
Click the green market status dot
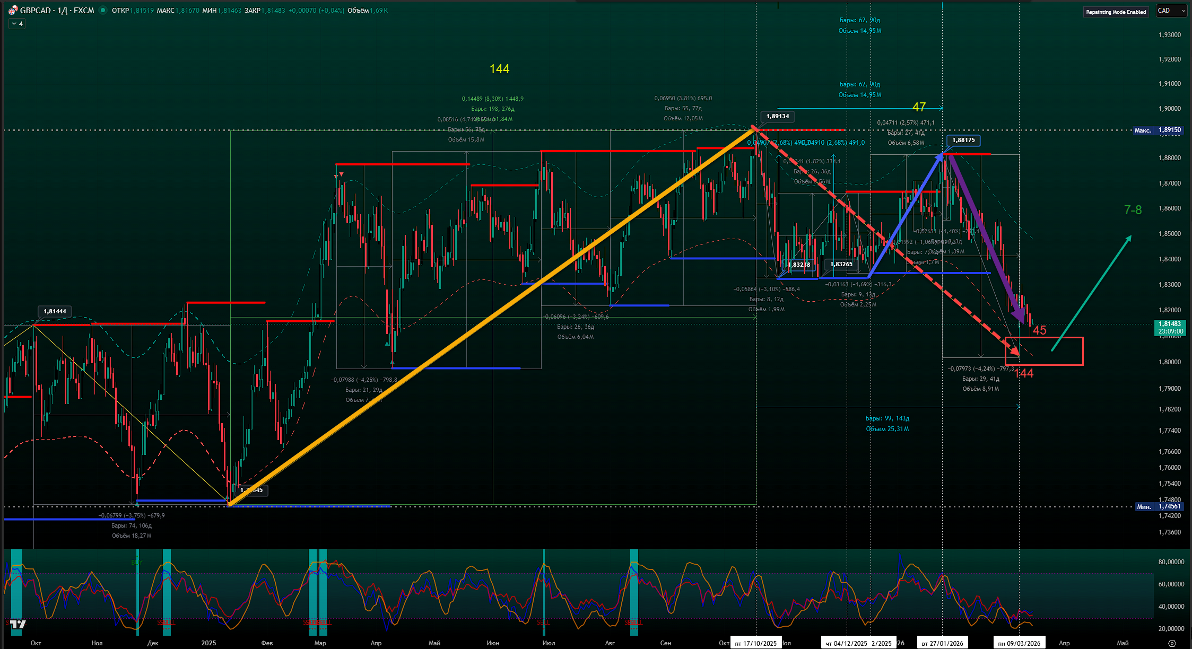coord(102,10)
